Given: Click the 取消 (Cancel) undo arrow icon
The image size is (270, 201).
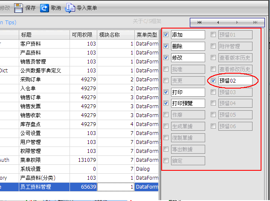Looking at the screenshot, I should [x=44, y=8].
